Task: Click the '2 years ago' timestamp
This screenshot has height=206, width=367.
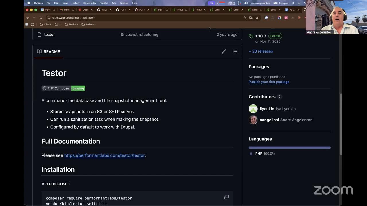Action: pos(227,35)
